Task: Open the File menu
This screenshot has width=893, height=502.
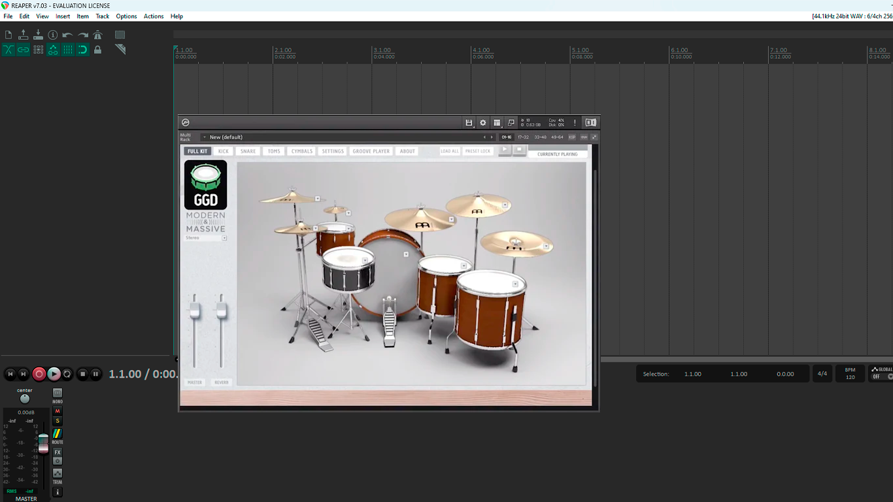Action: pos(8,16)
